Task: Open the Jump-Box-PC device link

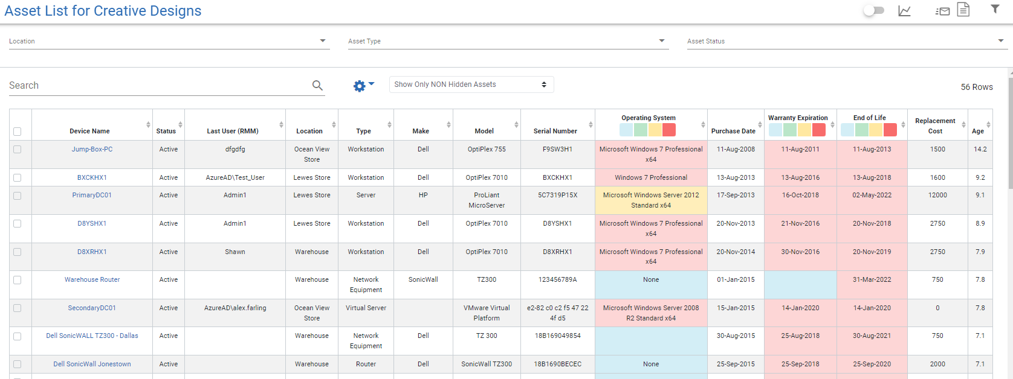Action: coord(92,149)
